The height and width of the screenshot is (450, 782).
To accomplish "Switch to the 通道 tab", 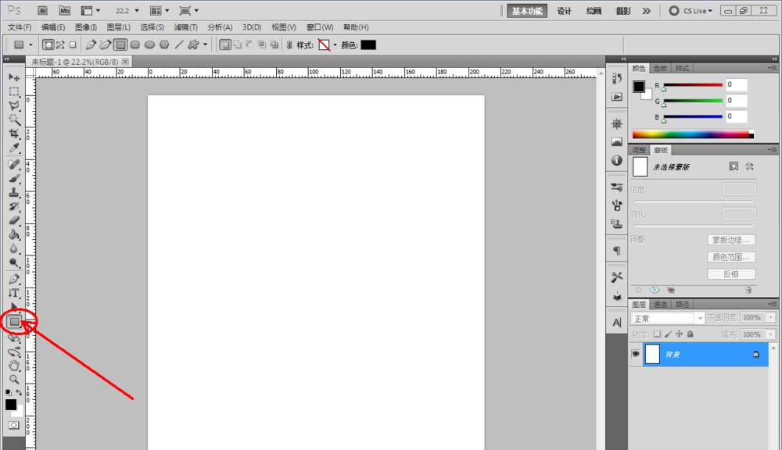I will (x=660, y=304).
